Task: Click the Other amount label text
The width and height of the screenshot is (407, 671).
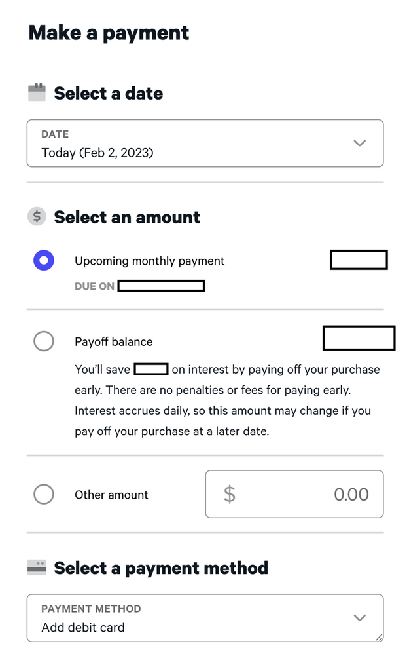Action: point(111,495)
